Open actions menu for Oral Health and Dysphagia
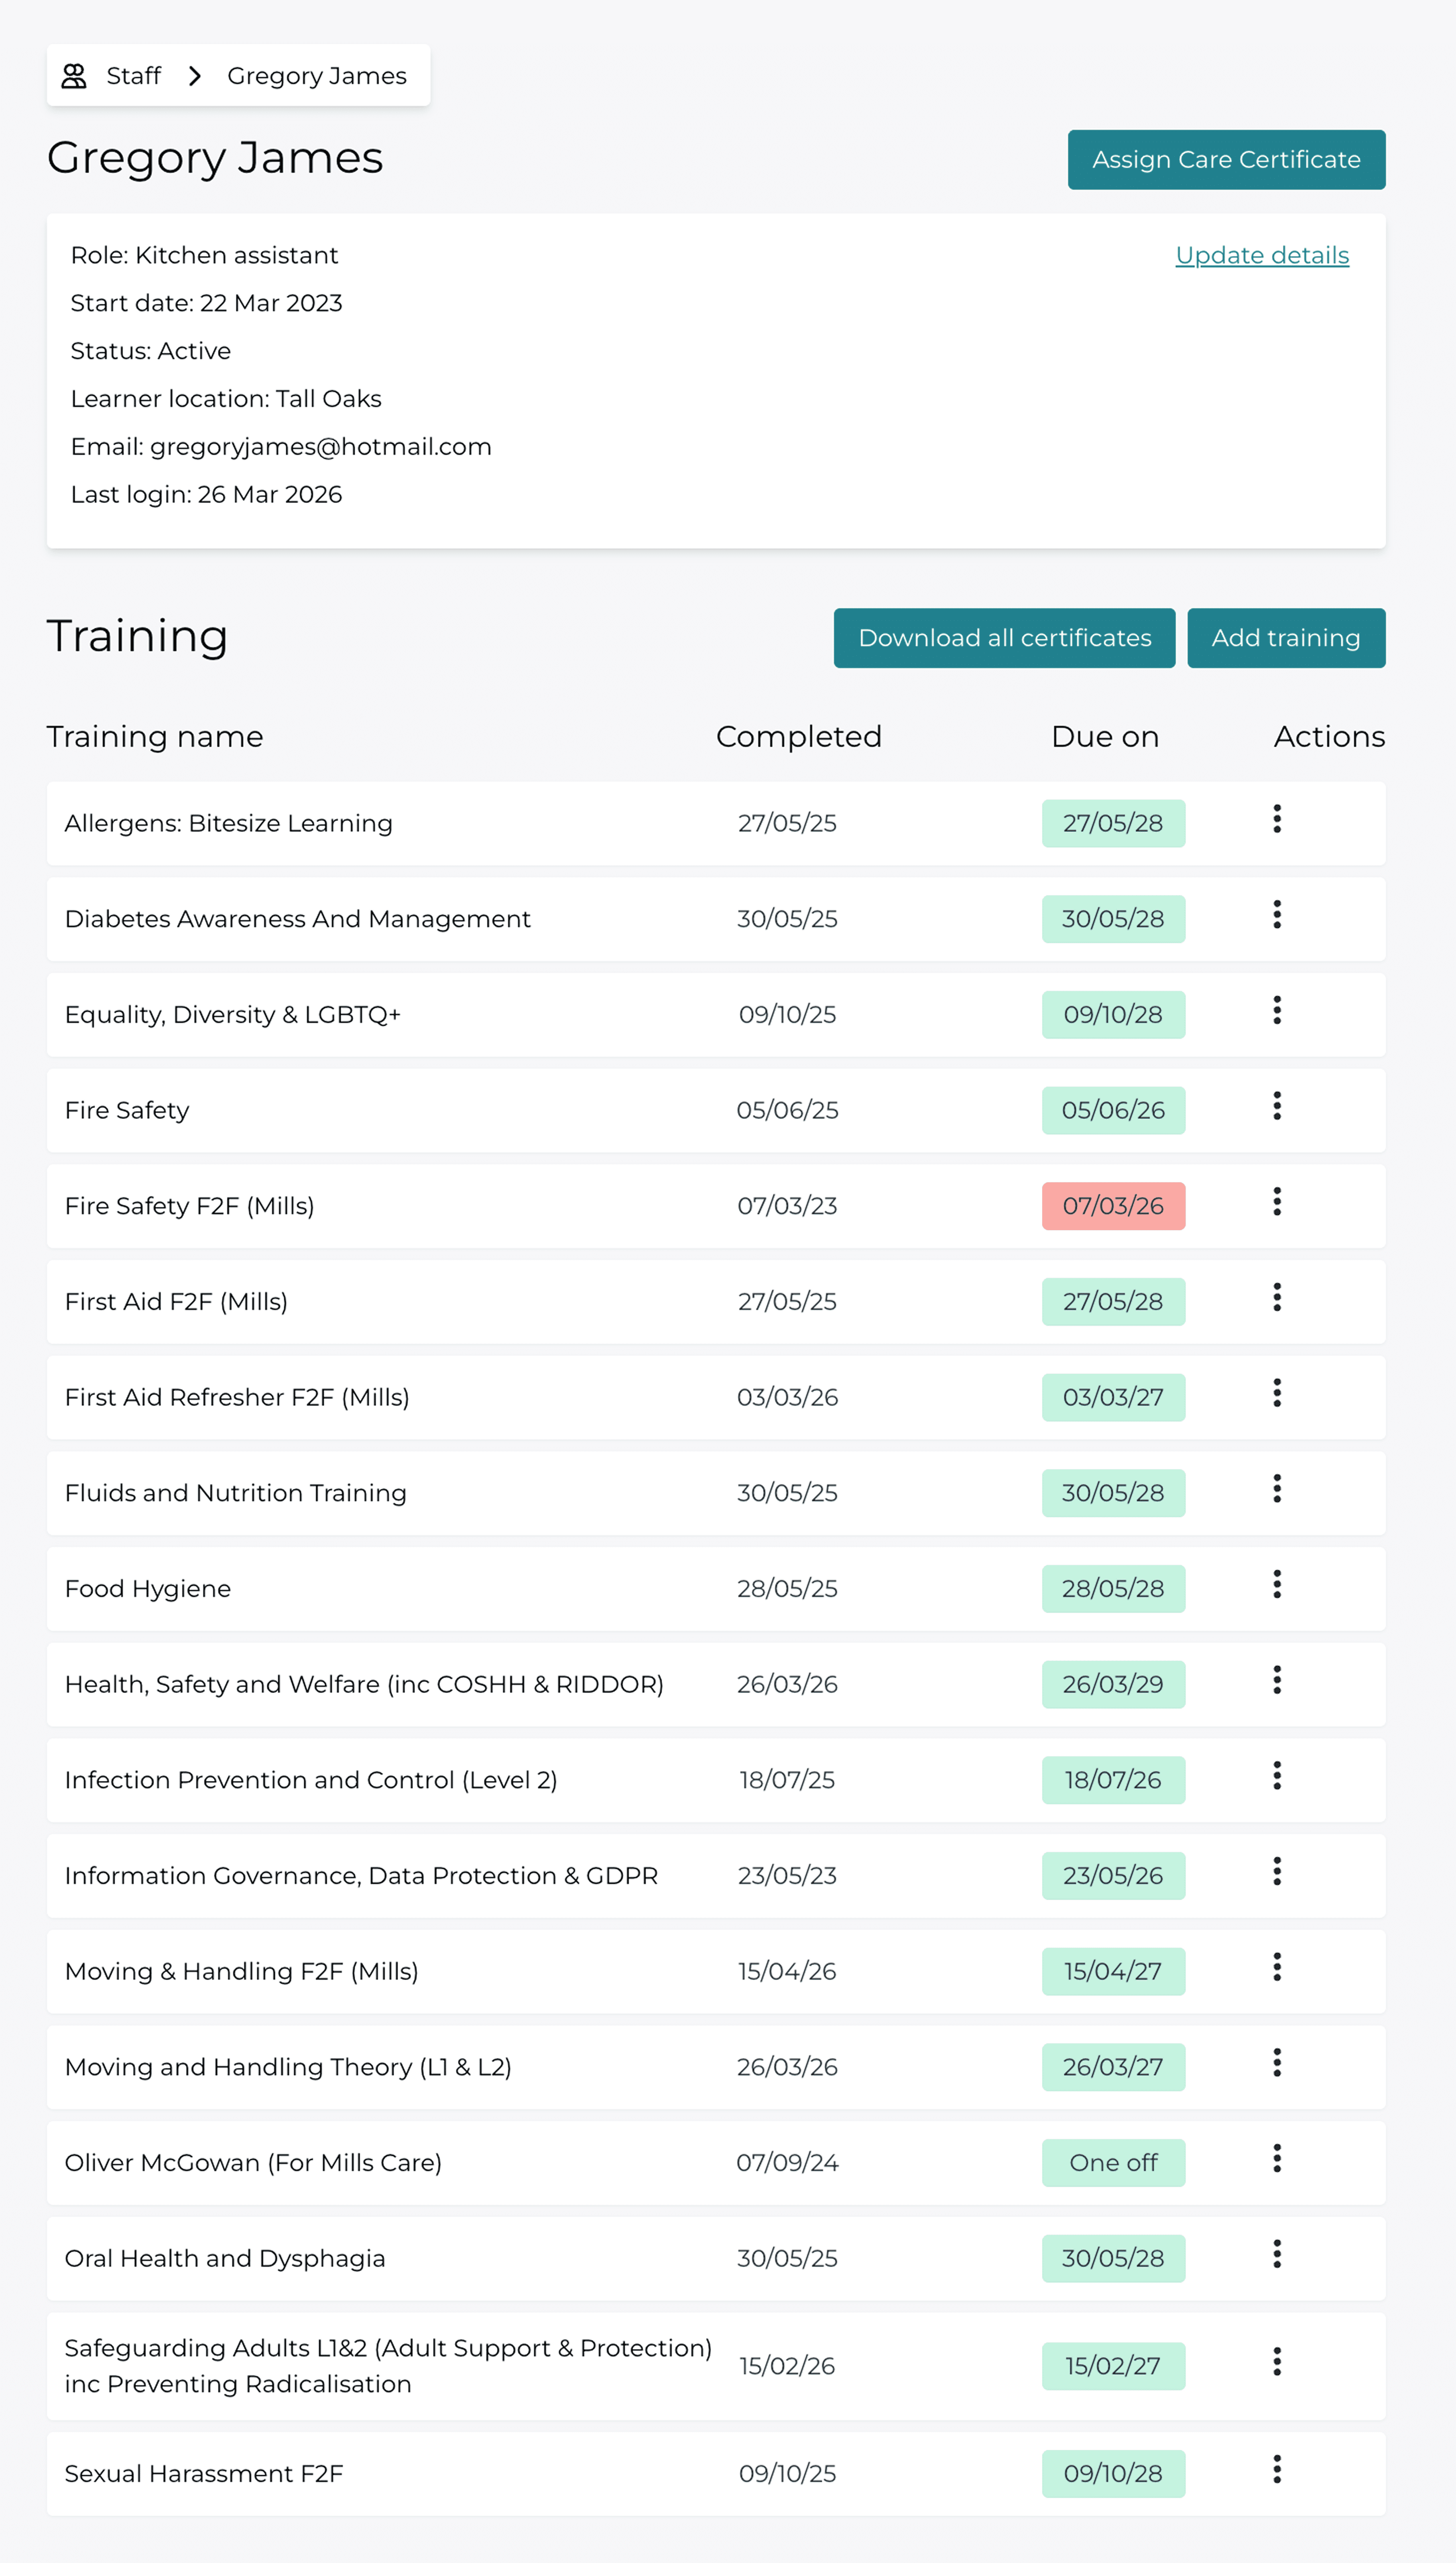This screenshot has width=1456, height=2563. point(1277,2258)
